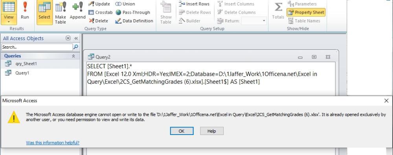Minimize the Query2 window
This screenshot has height=155, width=393.
pyautogui.click(x=300, y=57)
